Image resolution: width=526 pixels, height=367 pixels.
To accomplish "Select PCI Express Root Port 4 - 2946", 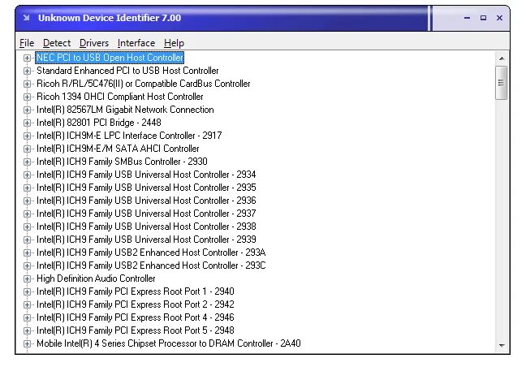I will [x=136, y=317].
